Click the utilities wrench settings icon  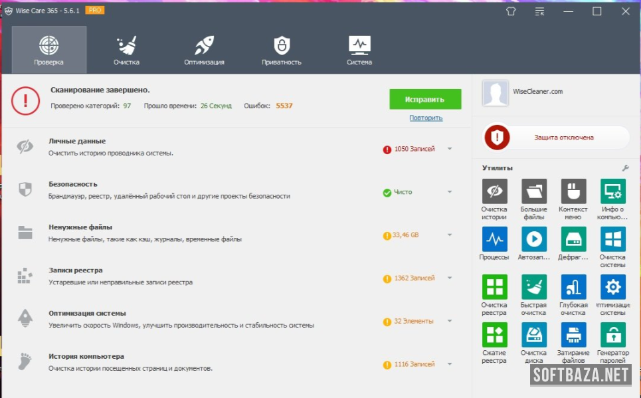(624, 168)
